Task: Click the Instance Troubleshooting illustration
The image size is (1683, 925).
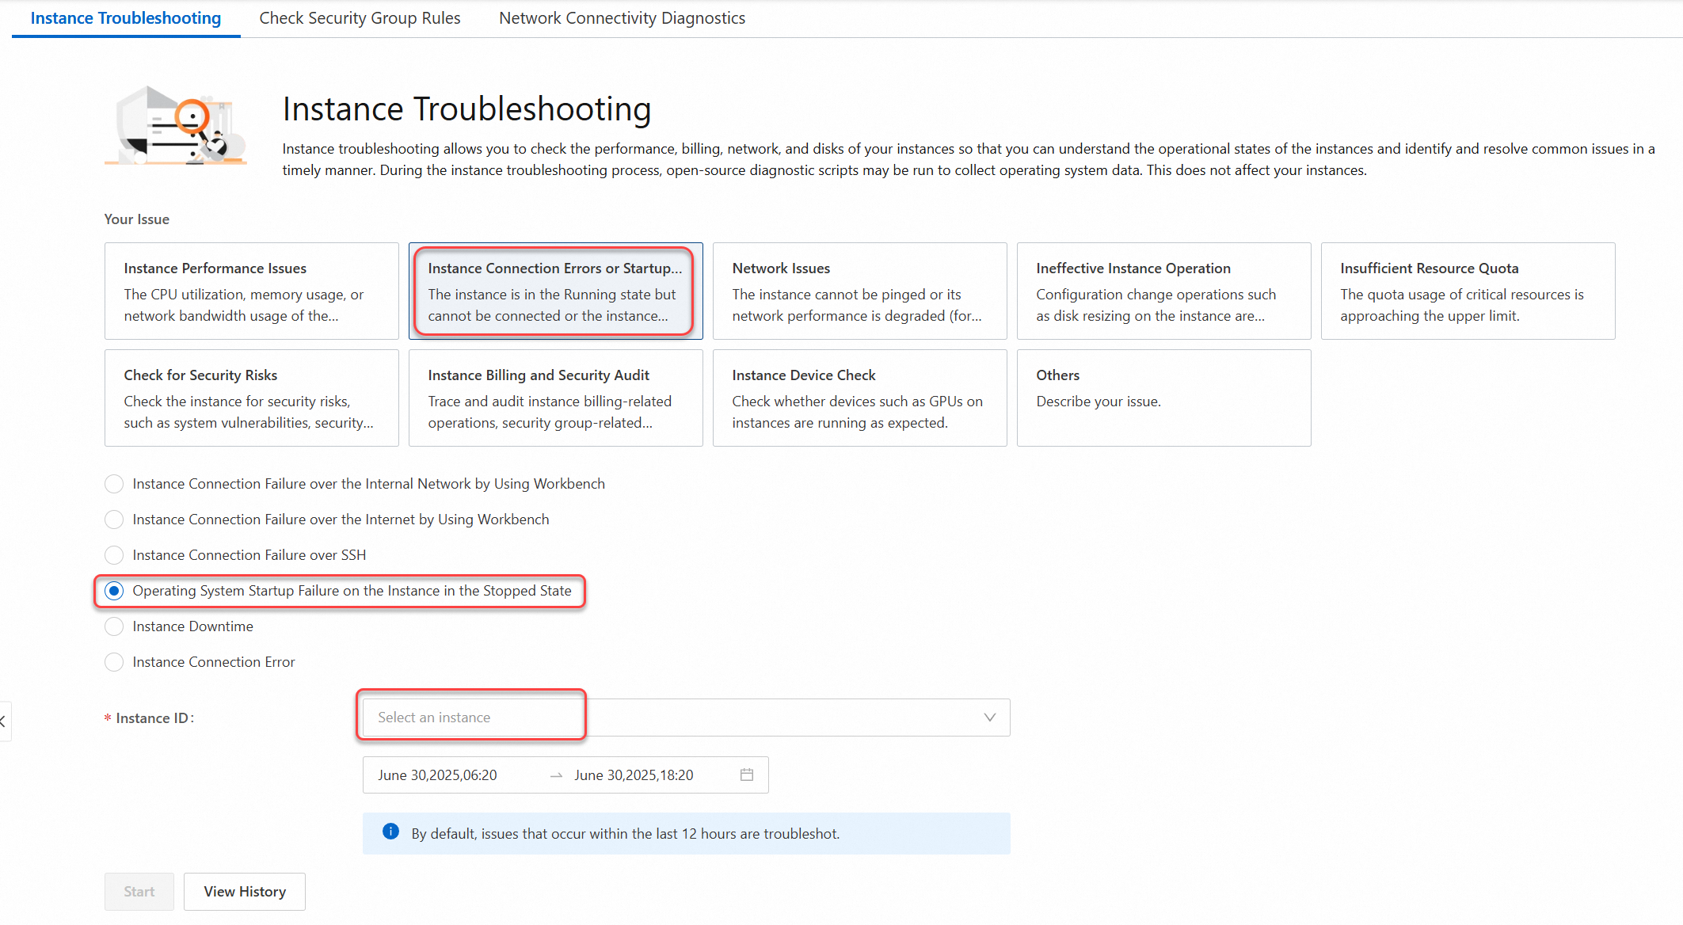Action: [176, 126]
